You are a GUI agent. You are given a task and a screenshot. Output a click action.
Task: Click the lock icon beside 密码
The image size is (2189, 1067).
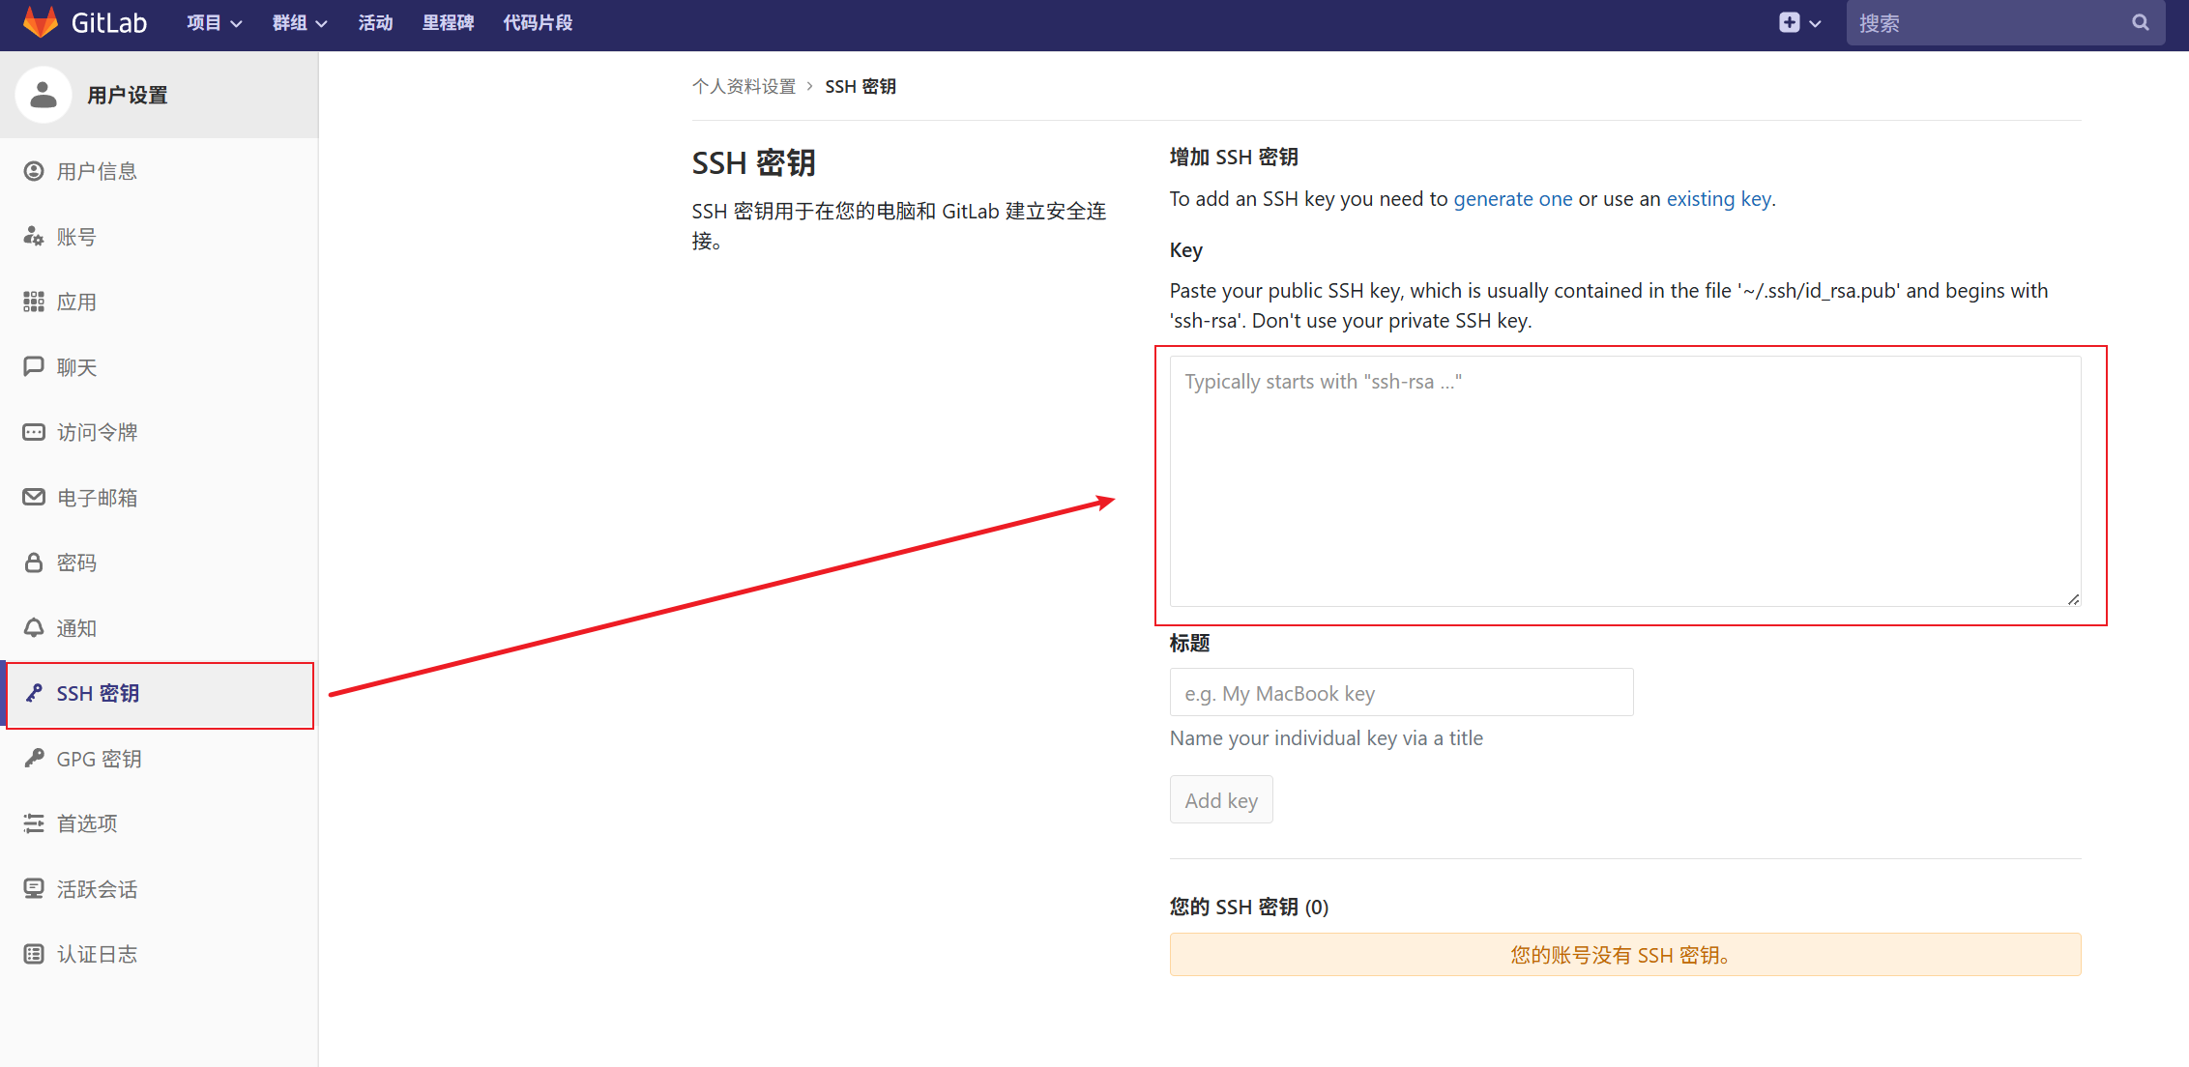pos(34,562)
